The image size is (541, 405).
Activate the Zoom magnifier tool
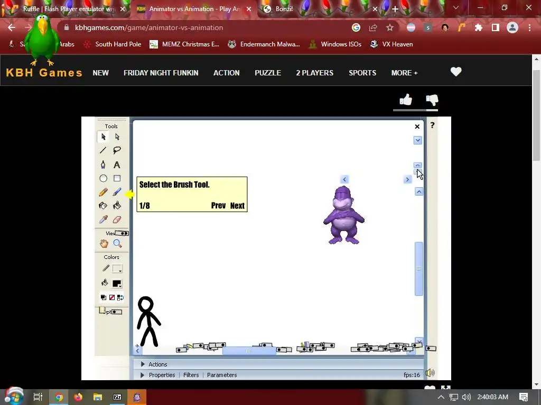[x=117, y=244]
